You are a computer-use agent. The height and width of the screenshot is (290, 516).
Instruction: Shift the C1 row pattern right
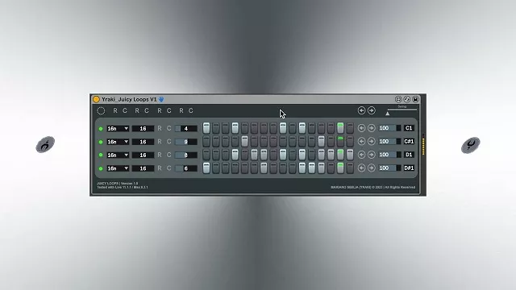click(372, 128)
